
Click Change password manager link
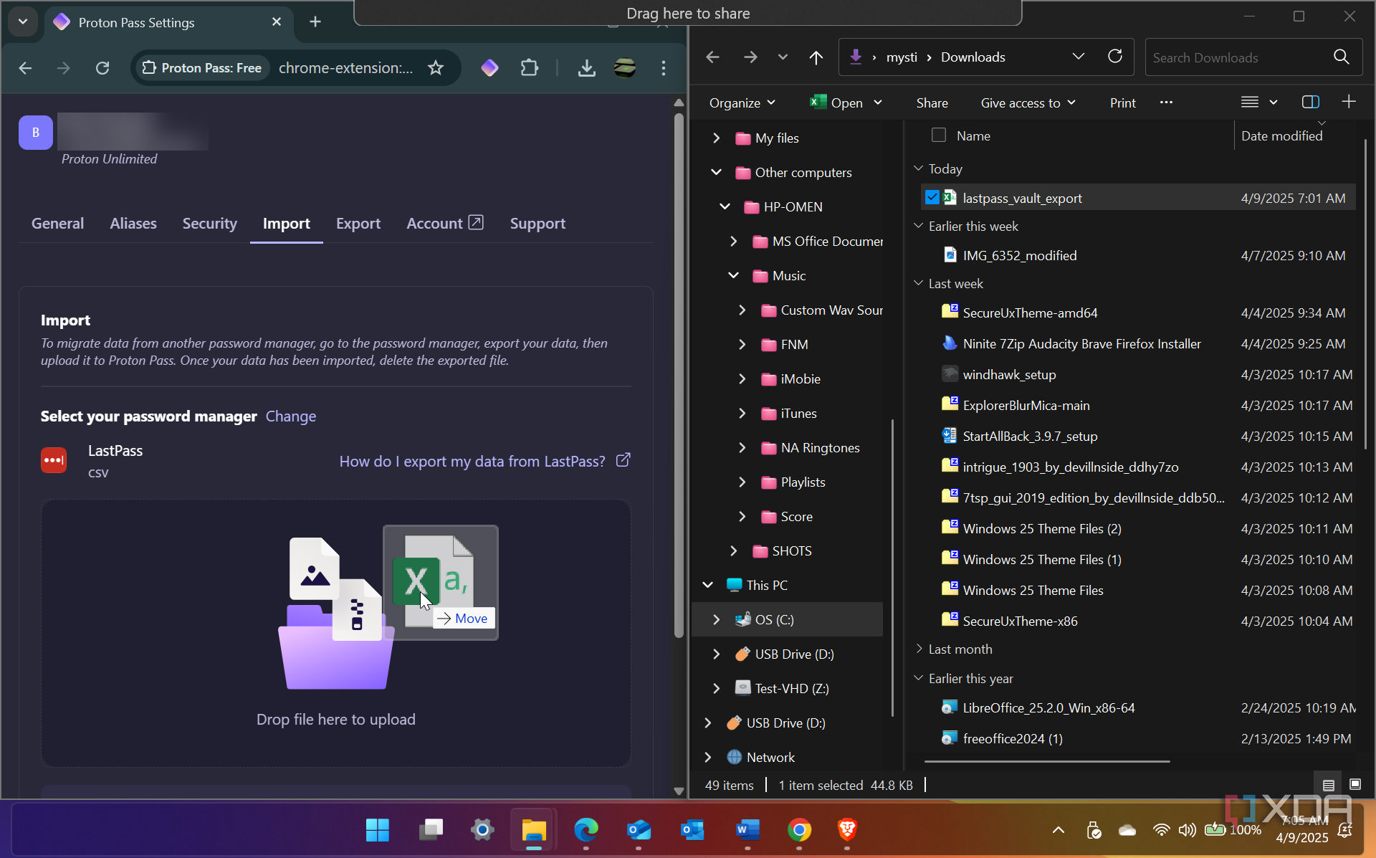pos(290,416)
